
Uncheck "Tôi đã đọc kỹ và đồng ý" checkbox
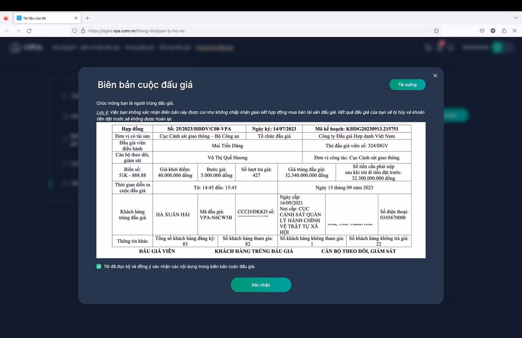tap(99, 267)
